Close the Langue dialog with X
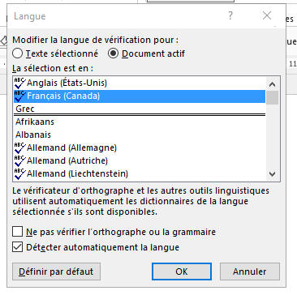The image size is (297, 295). pos(267,15)
